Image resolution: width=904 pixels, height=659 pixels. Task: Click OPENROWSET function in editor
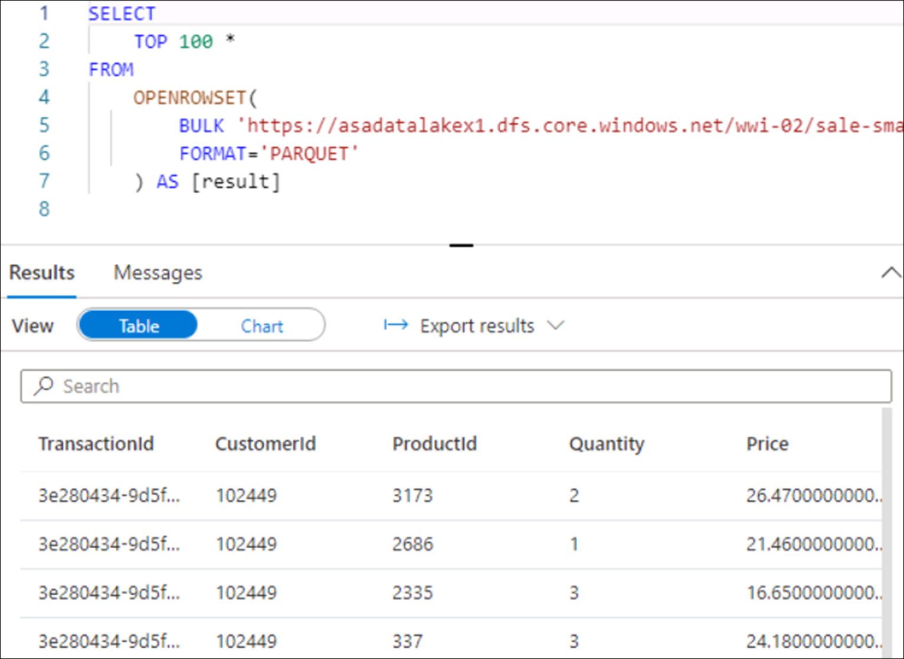click(189, 97)
